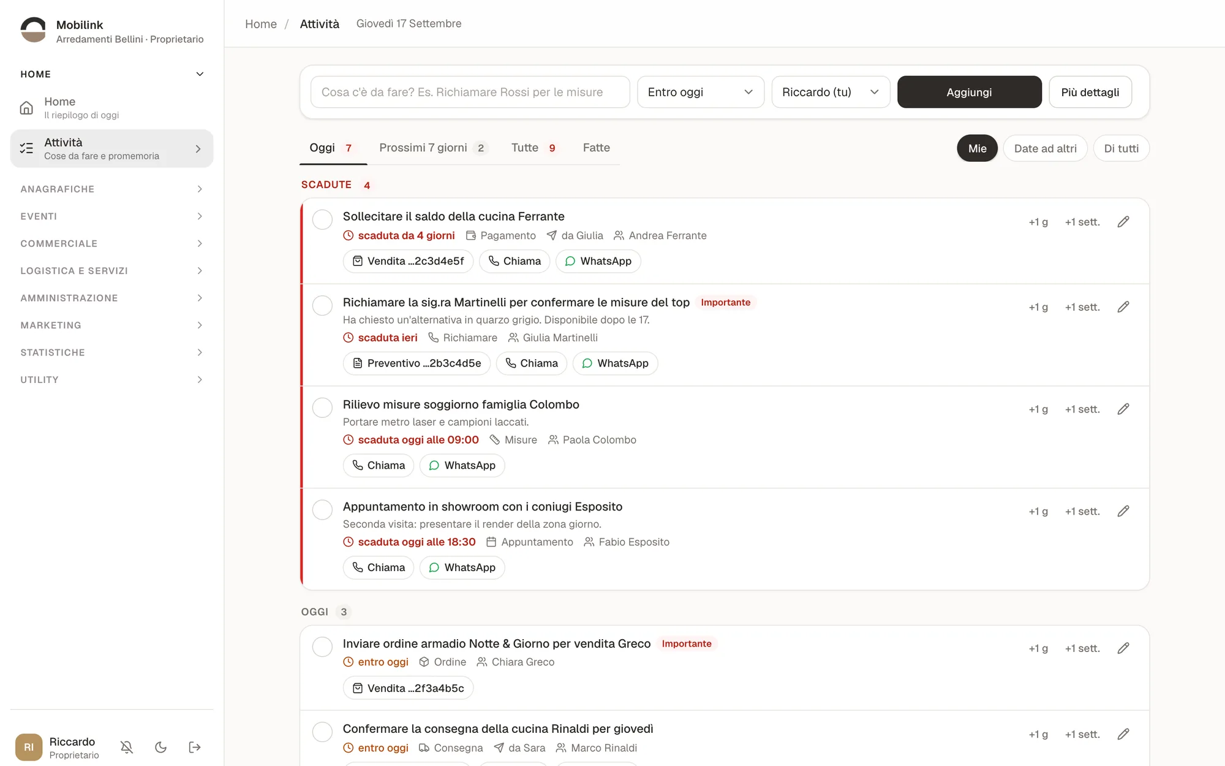Open linked Preventivo ...2b3c4d5e
This screenshot has width=1225, height=766.
[417, 363]
